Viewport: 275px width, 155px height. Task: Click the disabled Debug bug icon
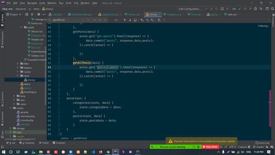point(211,9)
